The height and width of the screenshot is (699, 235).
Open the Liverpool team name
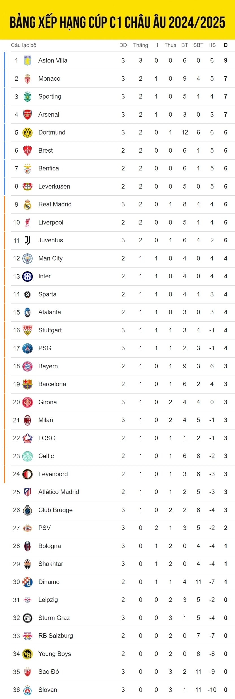pos(51,222)
